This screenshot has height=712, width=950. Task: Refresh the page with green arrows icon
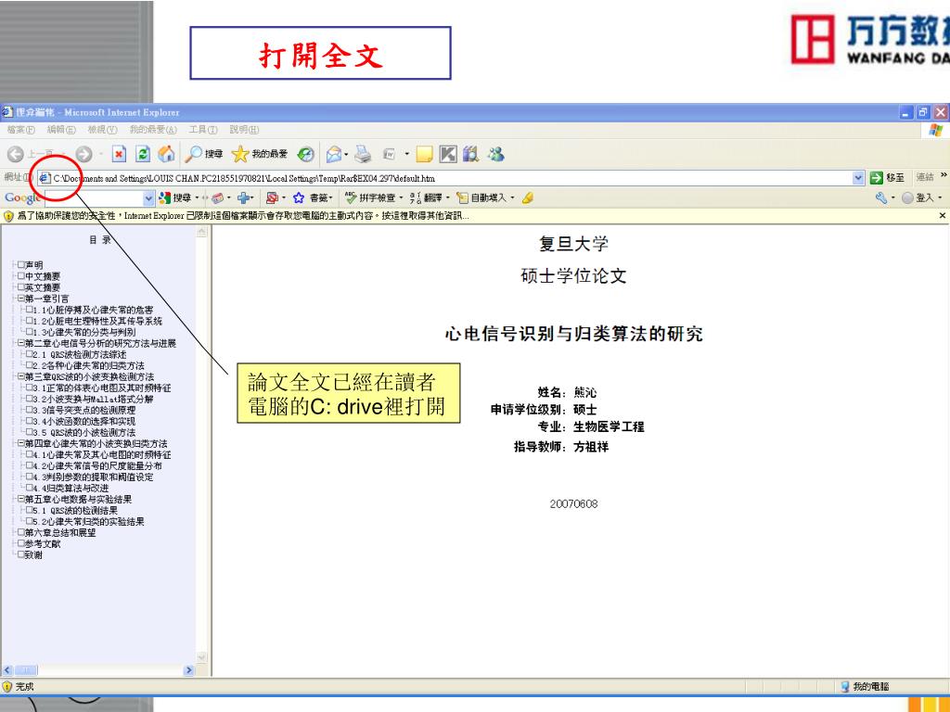142,155
